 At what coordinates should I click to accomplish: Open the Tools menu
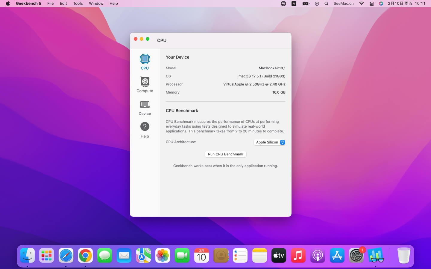click(78, 4)
